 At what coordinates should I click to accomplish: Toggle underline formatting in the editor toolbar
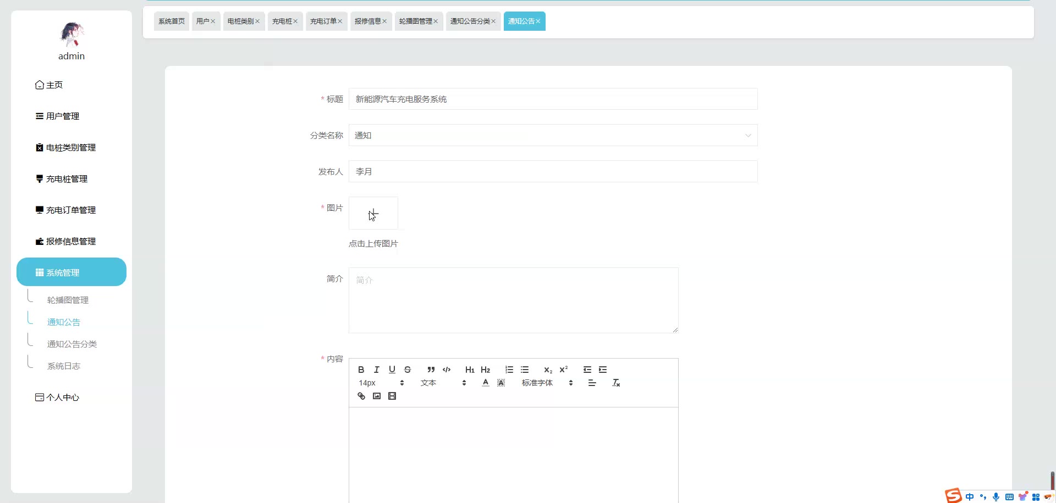click(x=392, y=370)
